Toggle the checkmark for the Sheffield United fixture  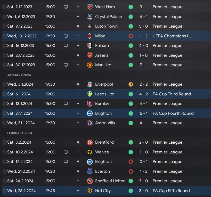(x=4, y=181)
